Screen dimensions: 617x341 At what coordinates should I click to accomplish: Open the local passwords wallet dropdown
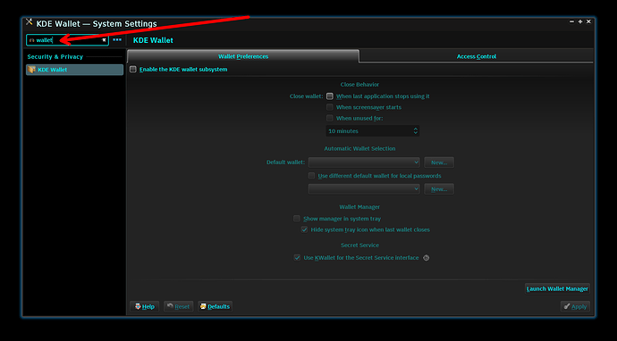364,189
